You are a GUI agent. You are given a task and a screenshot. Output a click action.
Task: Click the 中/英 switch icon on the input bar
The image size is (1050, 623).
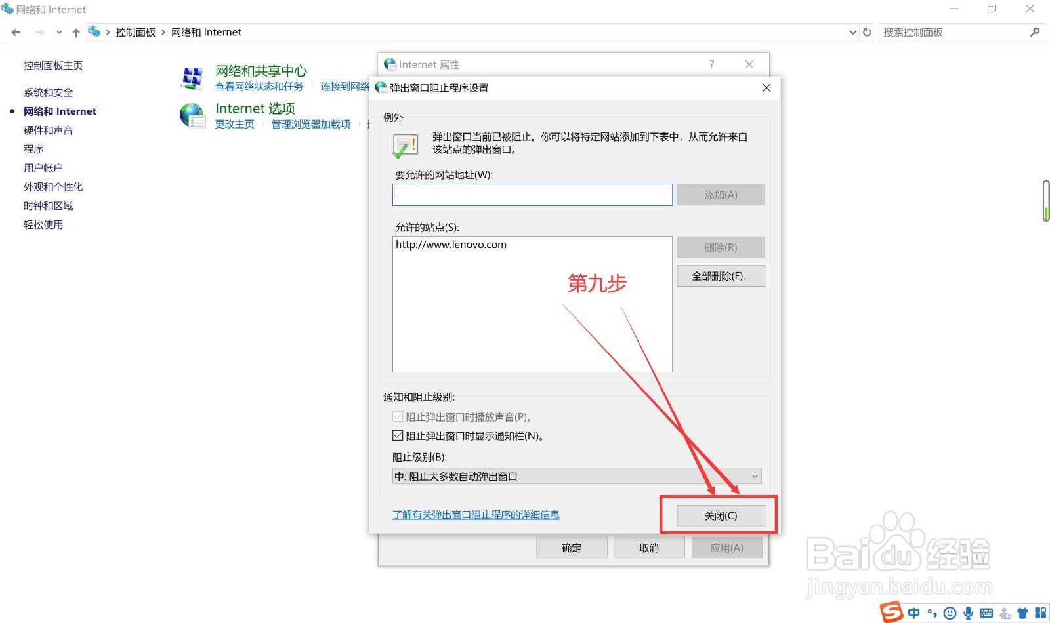coord(913,613)
